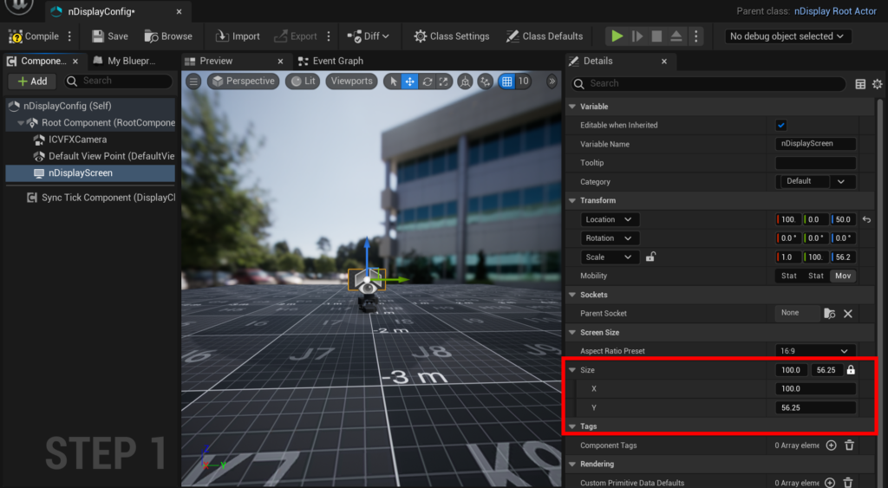Toggle world/local coordinate system icon
The image size is (888, 488).
(x=465, y=81)
